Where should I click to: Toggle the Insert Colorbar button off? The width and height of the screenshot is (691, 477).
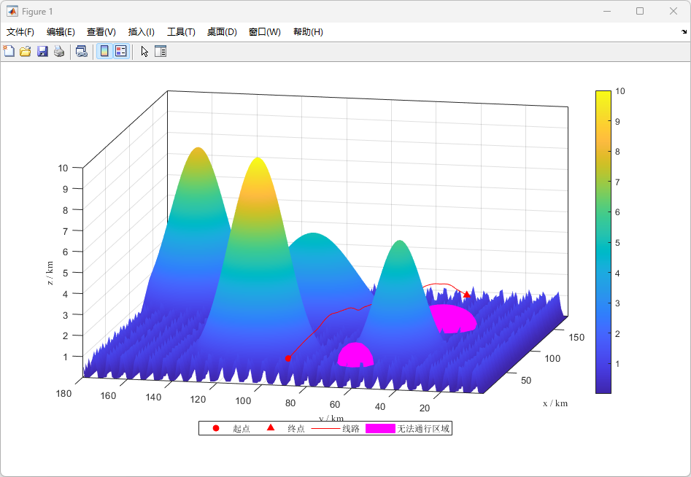104,51
